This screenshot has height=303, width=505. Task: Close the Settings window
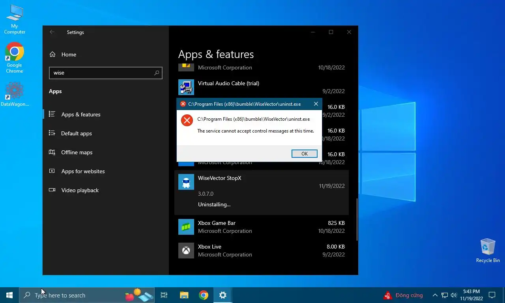point(349,32)
